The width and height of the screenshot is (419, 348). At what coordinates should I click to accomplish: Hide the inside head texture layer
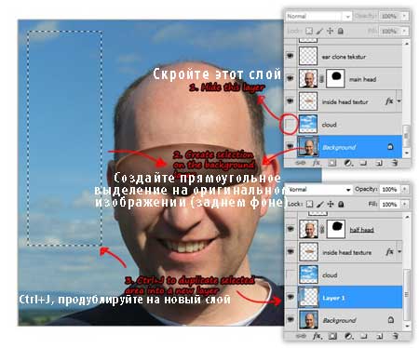coord(291,252)
